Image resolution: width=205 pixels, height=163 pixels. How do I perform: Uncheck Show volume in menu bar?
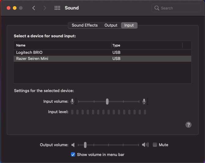pos(73,154)
